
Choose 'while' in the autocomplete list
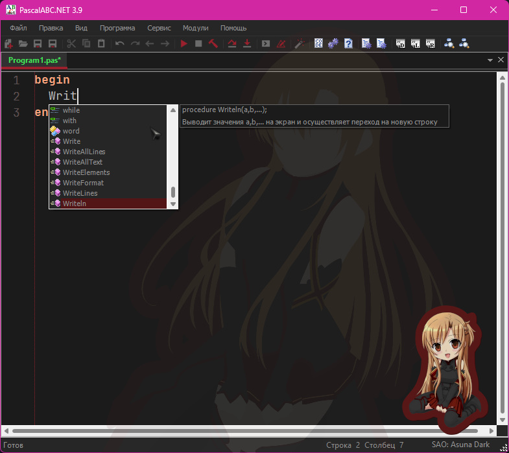point(108,110)
